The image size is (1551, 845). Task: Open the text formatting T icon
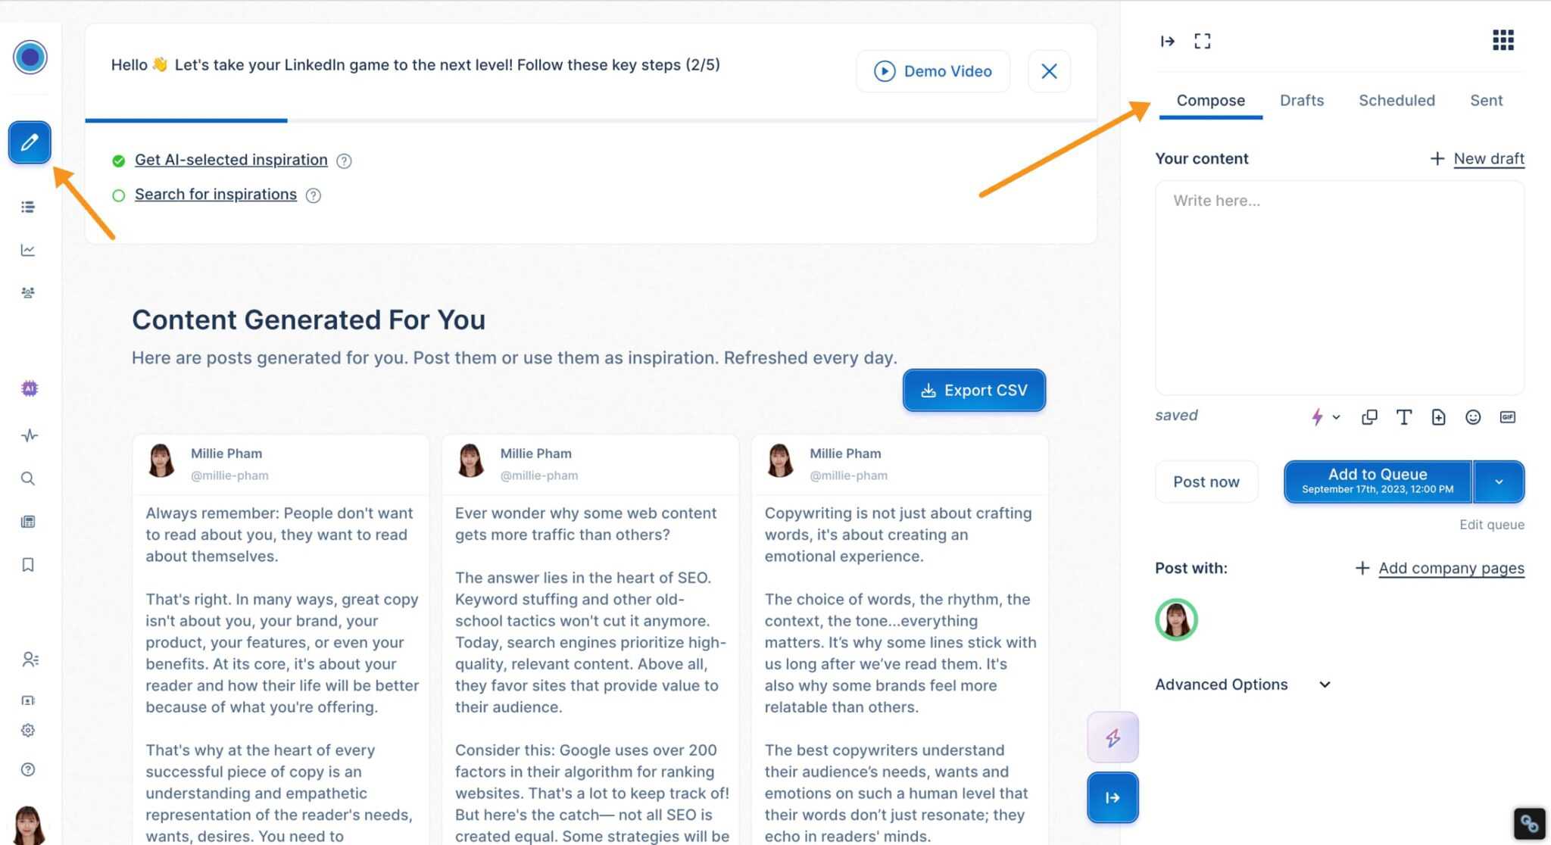coord(1404,417)
